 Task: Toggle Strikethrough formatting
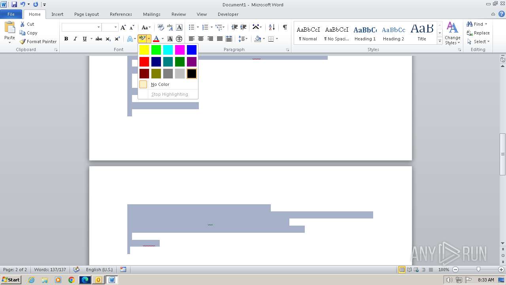[99, 39]
